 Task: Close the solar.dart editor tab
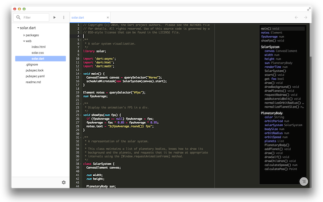[x=108, y=18]
